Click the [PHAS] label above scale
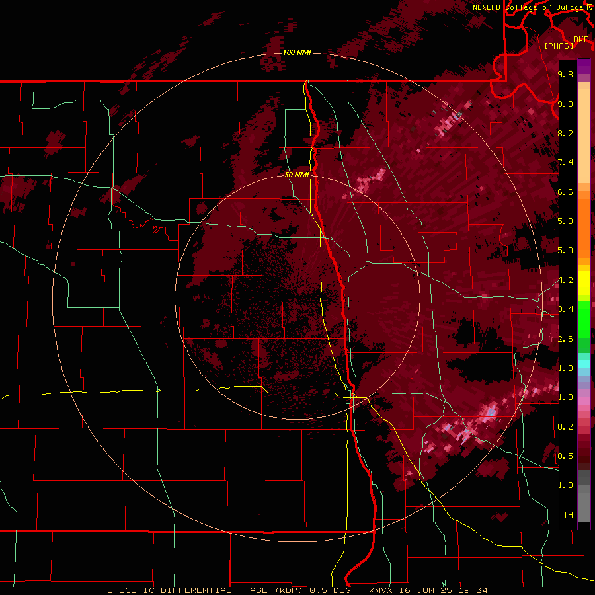Screen dimensions: 595x595 [x=559, y=46]
